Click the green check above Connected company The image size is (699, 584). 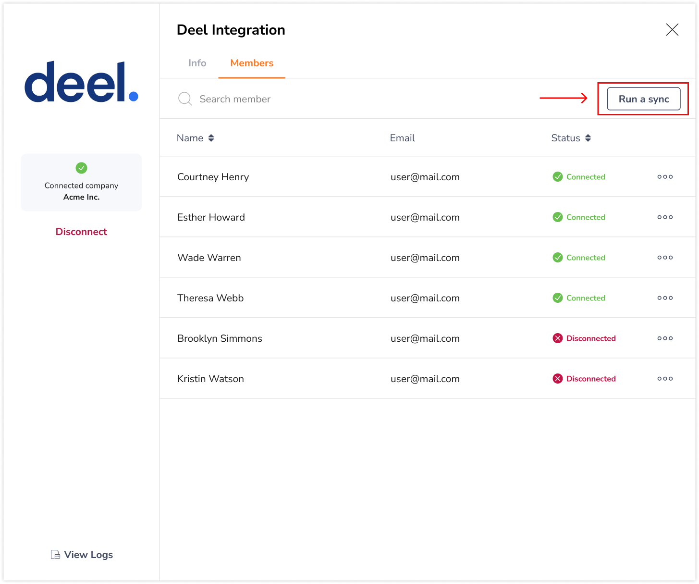[x=81, y=168]
